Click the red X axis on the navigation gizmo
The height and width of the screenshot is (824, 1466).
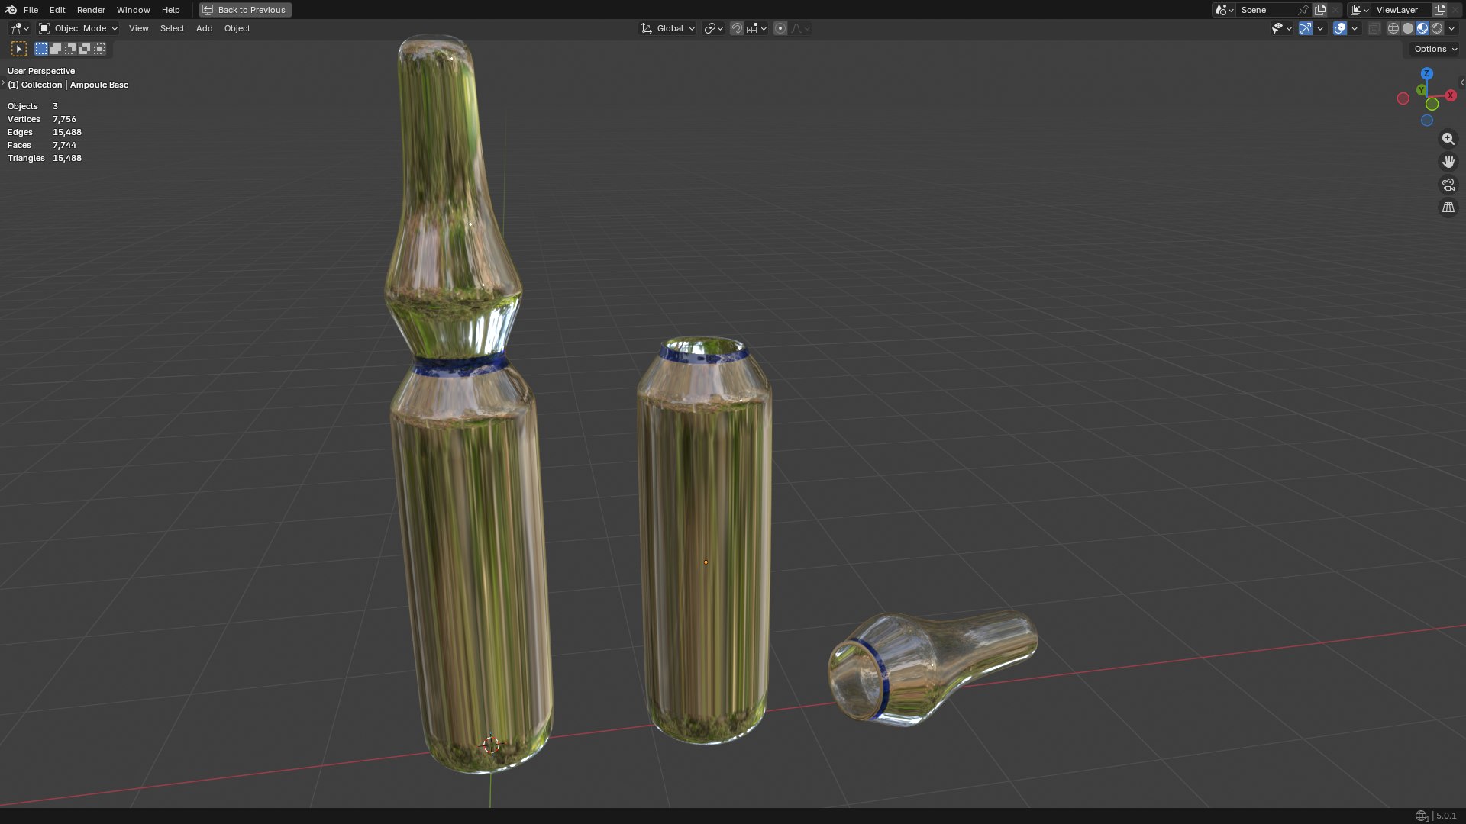[x=1450, y=95]
